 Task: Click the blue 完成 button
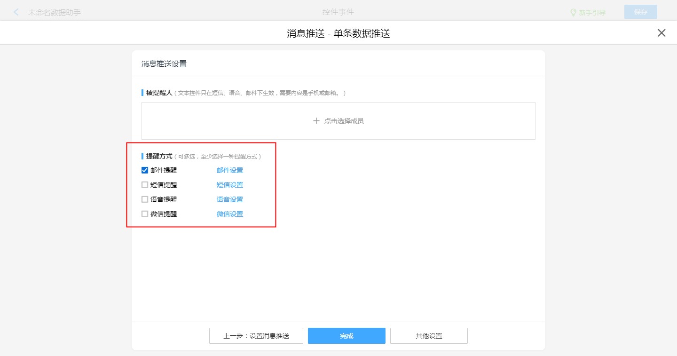point(346,336)
